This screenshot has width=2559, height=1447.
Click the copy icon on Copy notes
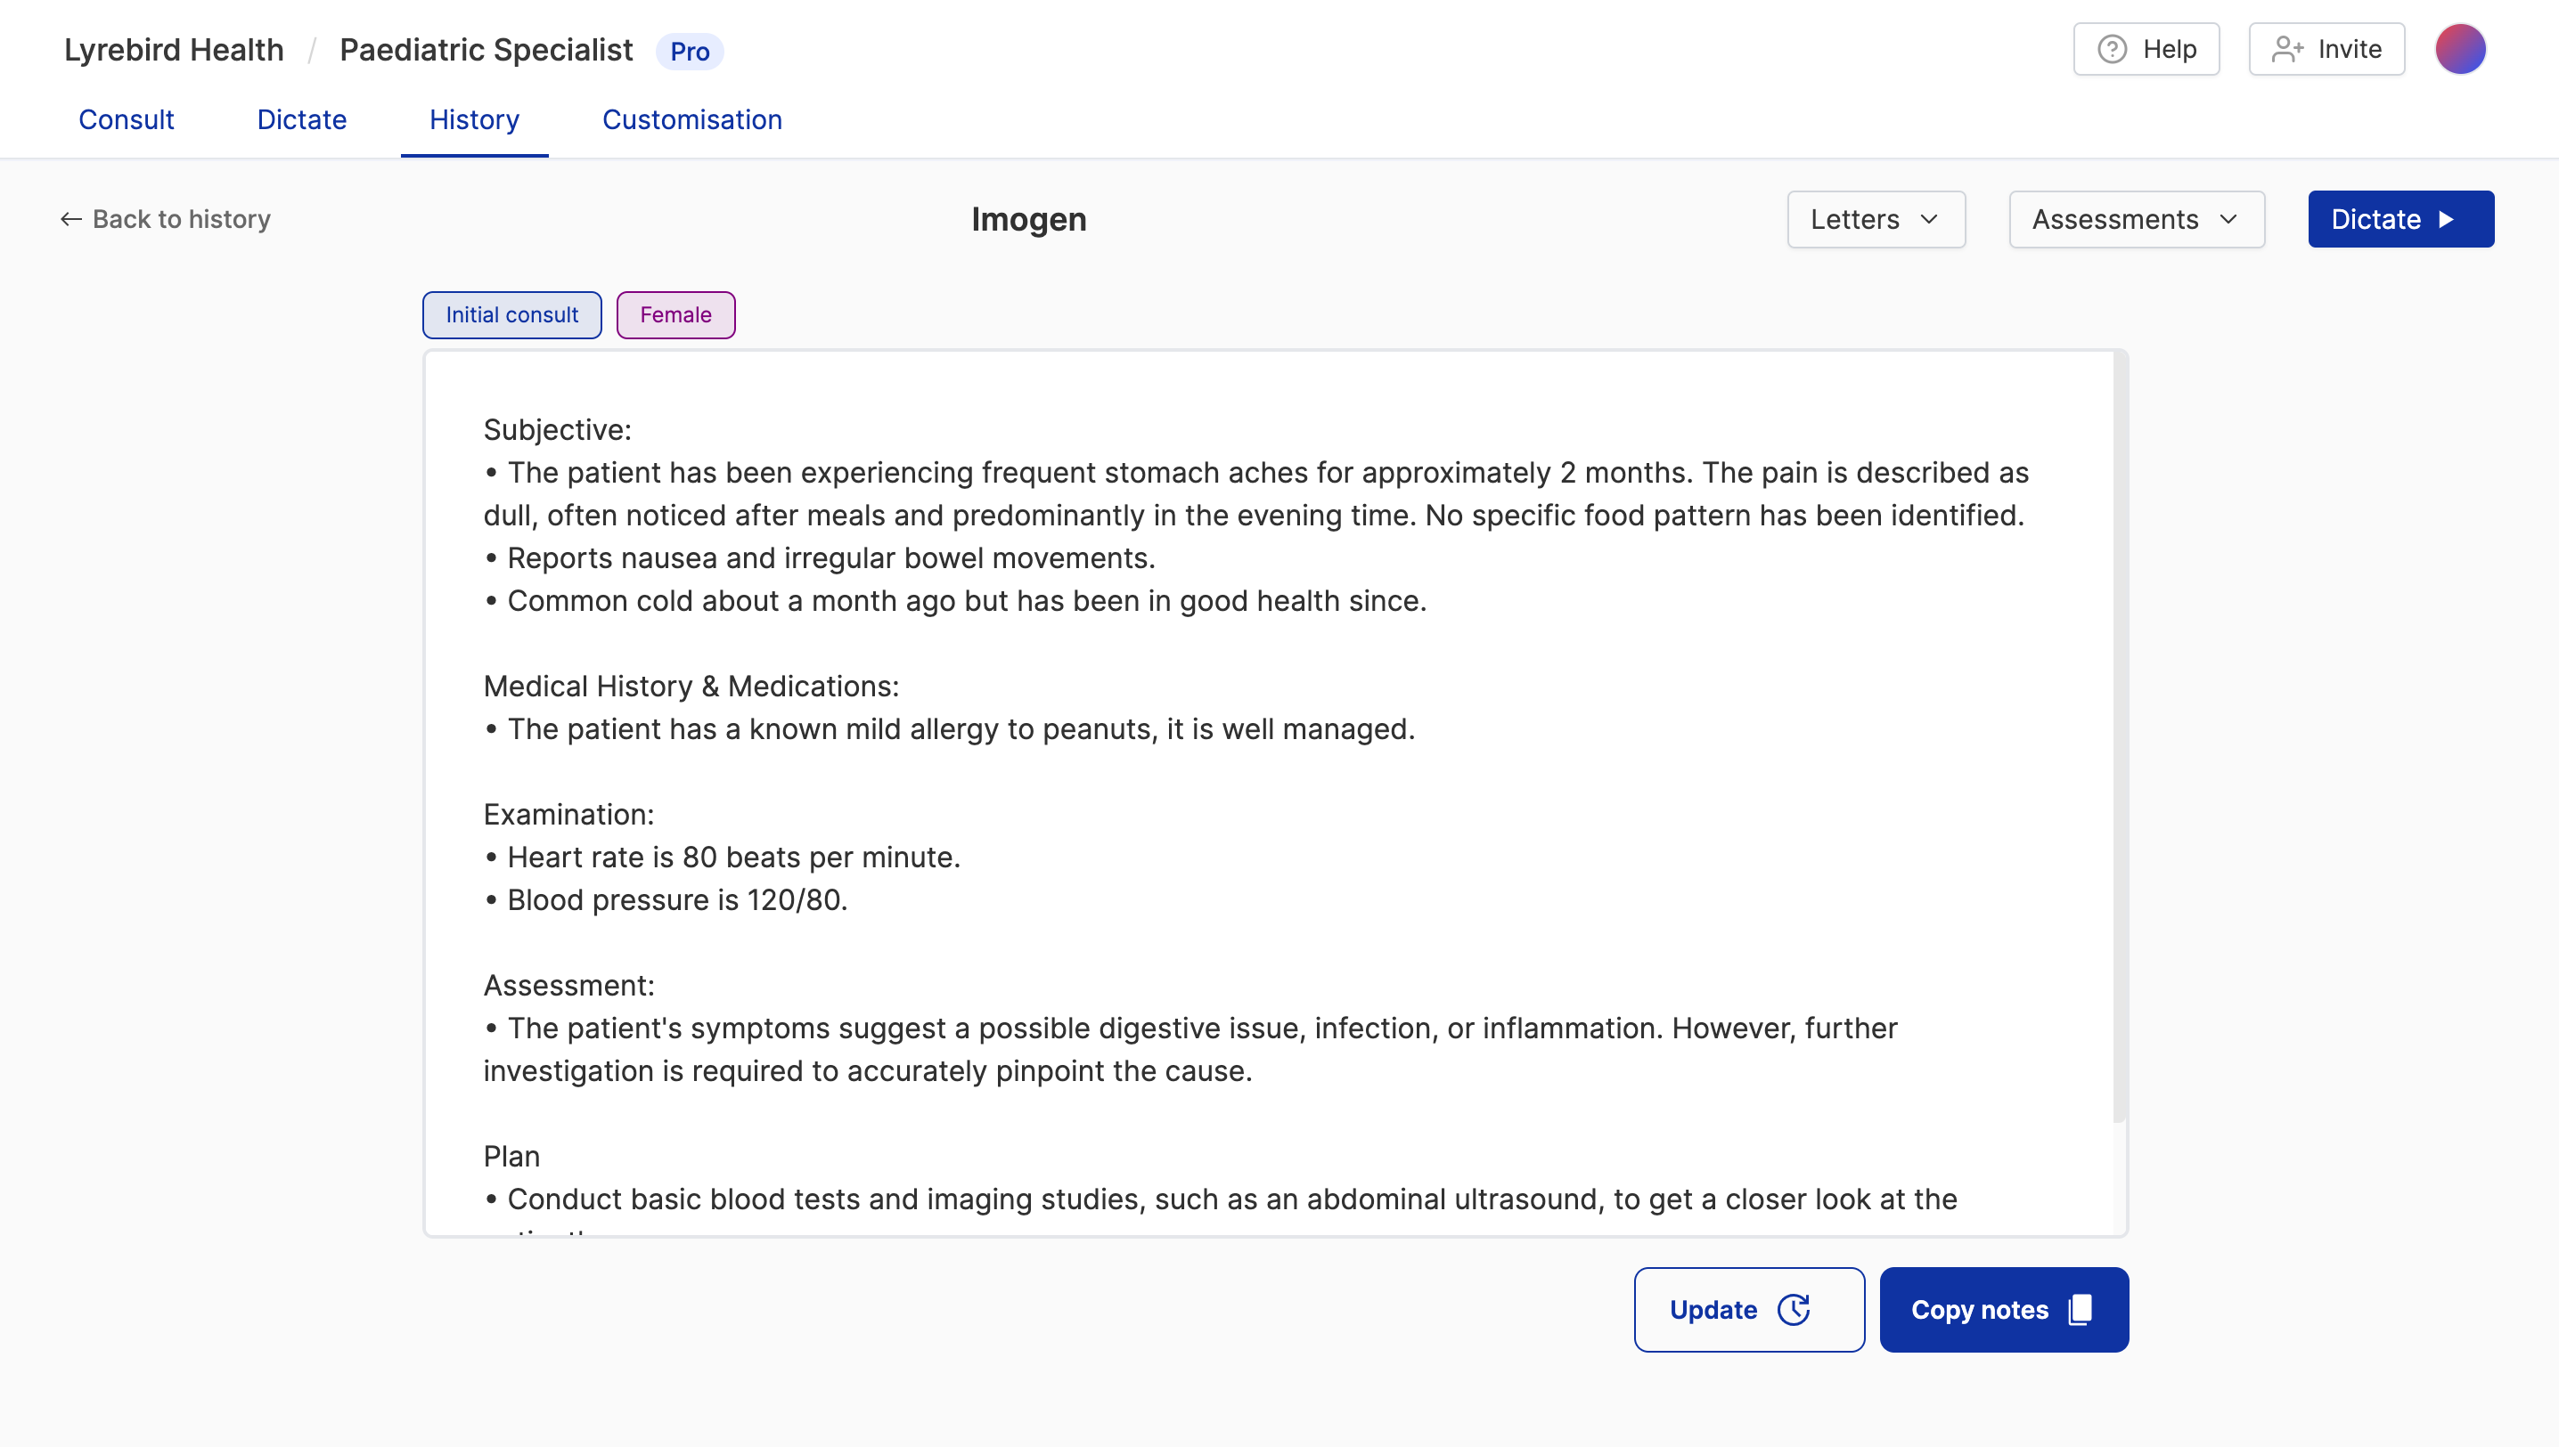point(2081,1309)
